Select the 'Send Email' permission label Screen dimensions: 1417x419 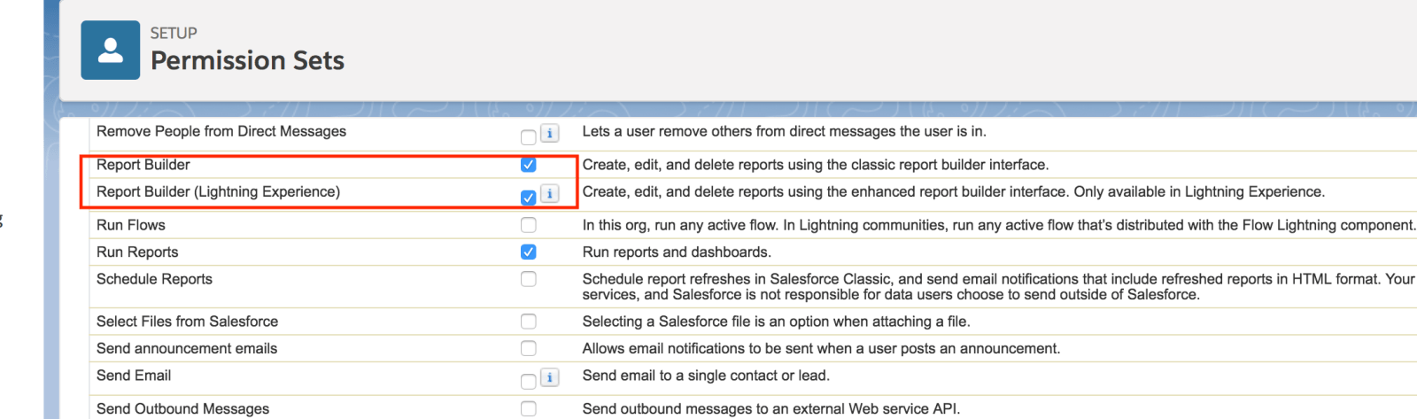click(134, 376)
